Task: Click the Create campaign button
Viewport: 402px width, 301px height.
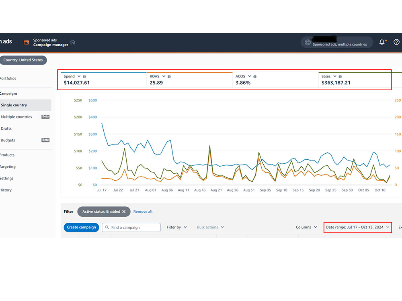Action: coord(81,227)
